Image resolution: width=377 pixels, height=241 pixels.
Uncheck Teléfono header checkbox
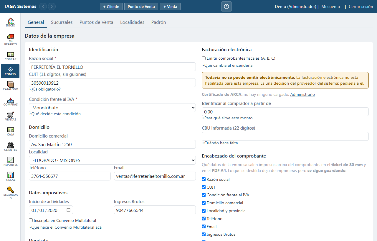[204, 219]
